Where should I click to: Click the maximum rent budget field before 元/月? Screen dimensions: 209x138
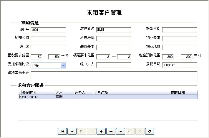click(187, 57)
